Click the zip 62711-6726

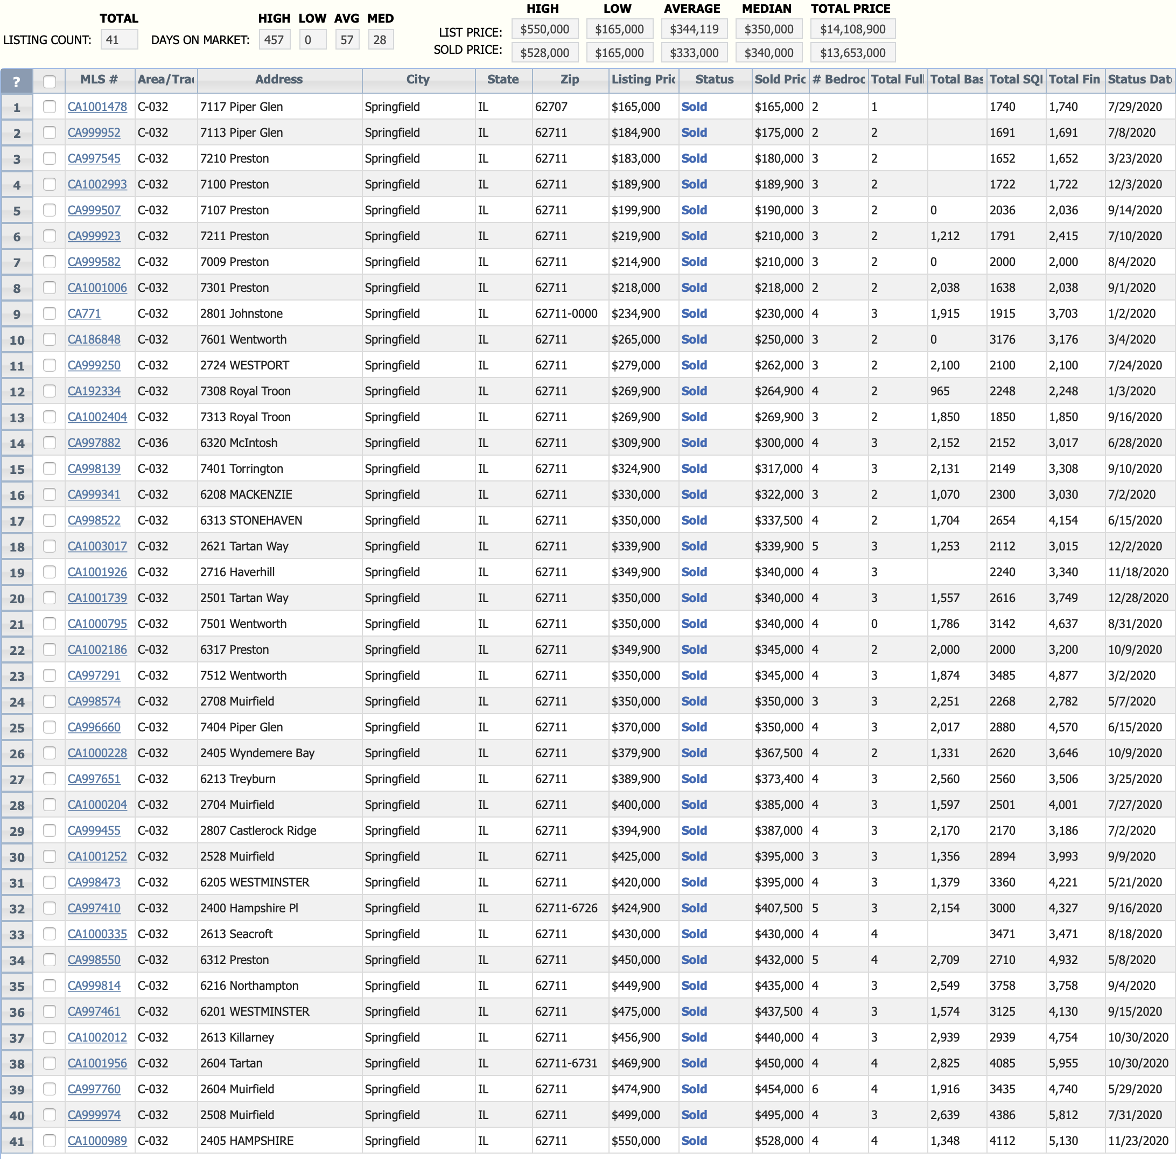566,908
